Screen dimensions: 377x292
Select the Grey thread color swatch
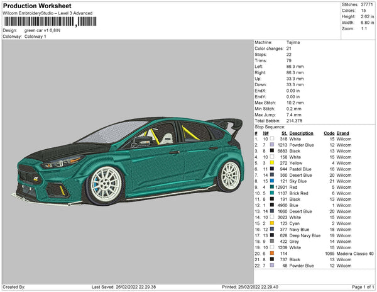271,241
